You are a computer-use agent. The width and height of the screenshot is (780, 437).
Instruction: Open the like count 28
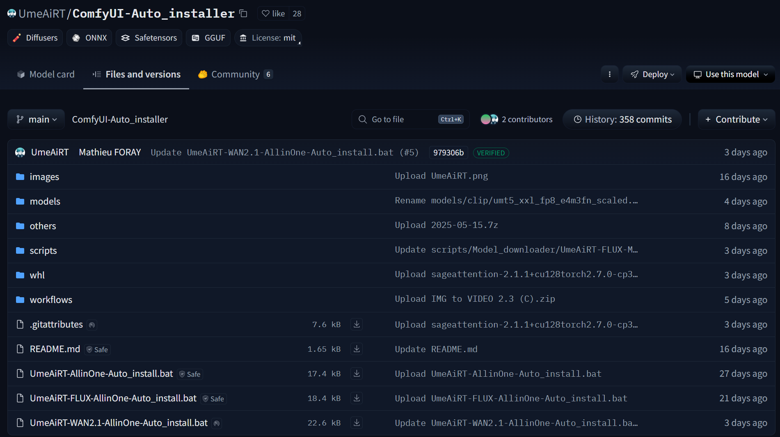click(x=297, y=14)
